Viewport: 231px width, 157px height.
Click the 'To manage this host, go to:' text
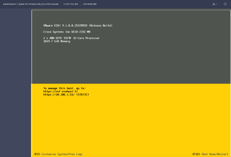click(x=64, y=88)
